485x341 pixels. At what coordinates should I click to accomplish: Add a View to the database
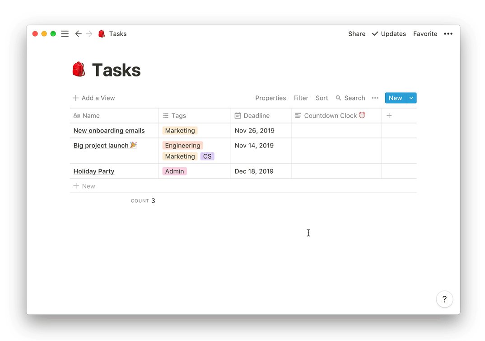pyautogui.click(x=94, y=98)
